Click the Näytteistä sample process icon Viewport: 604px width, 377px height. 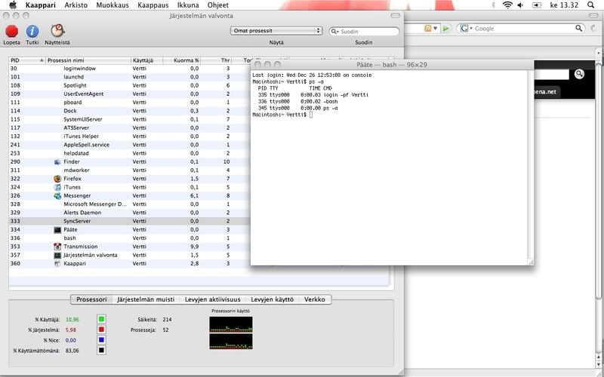coord(57,31)
